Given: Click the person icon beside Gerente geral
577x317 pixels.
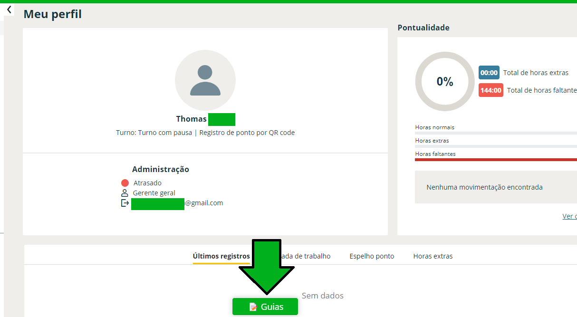Looking at the screenshot, I should pyautogui.click(x=125, y=193).
